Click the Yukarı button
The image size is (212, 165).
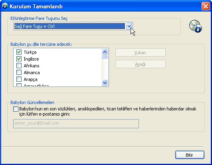(141, 53)
